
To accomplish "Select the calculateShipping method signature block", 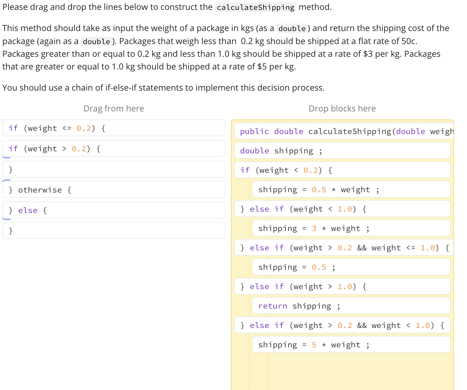I will (x=342, y=131).
